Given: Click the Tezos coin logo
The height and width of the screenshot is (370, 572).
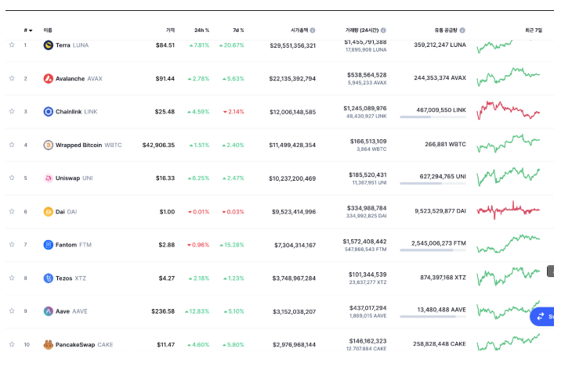Looking at the screenshot, I should (48, 278).
